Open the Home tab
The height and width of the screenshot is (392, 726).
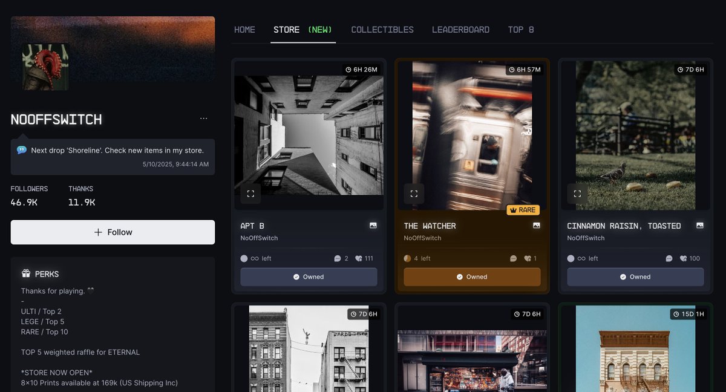tap(244, 30)
